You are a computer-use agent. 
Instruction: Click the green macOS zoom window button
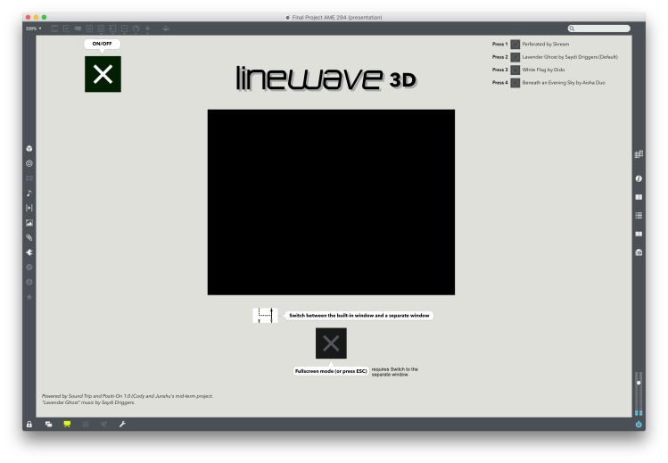pyautogui.click(x=44, y=18)
